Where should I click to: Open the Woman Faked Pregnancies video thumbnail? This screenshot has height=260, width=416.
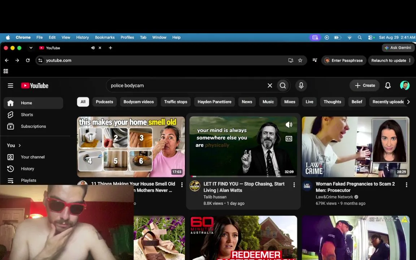pos(355,147)
